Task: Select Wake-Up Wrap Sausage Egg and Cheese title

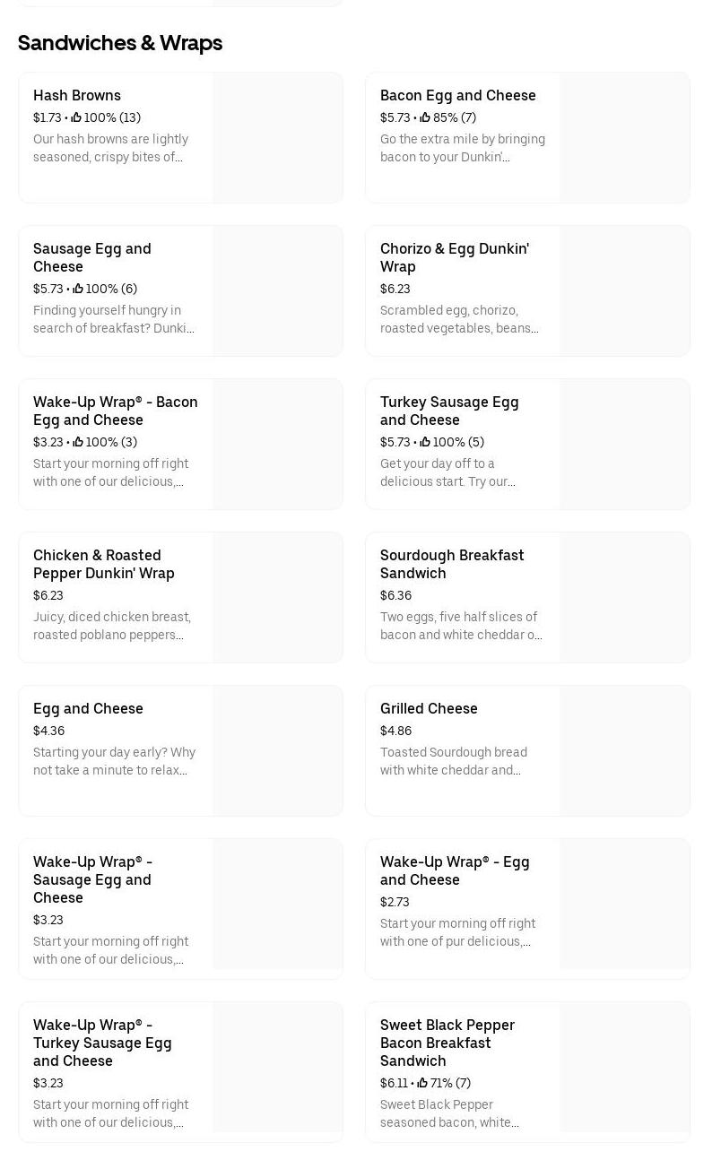Action: 92,879
